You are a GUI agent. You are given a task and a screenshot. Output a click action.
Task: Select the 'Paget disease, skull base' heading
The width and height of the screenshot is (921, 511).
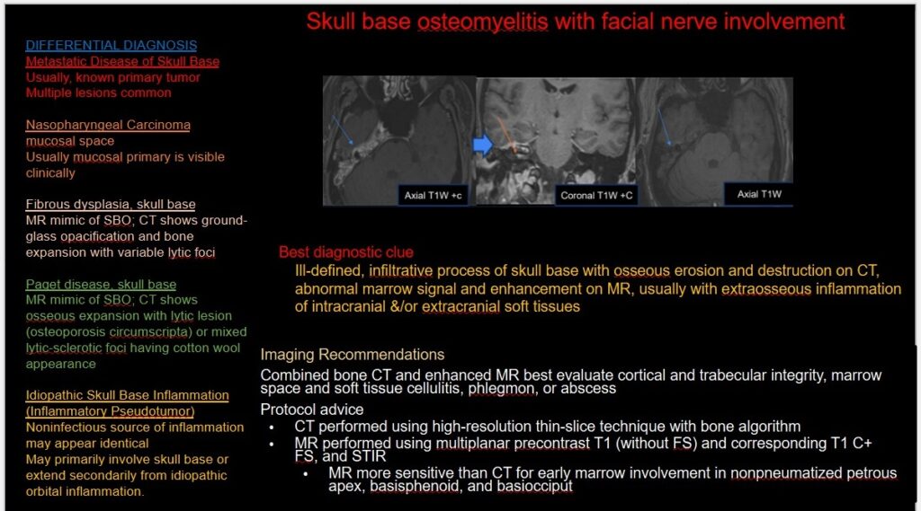click(101, 285)
